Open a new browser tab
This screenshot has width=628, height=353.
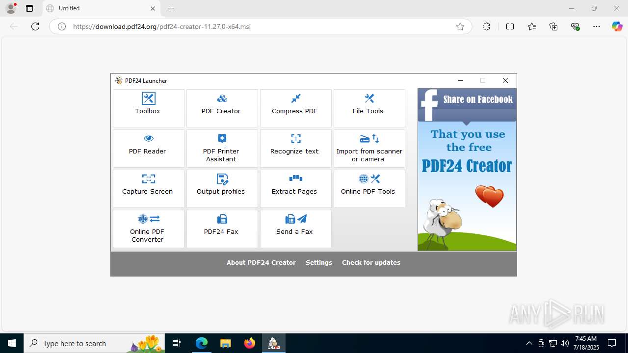[171, 8]
